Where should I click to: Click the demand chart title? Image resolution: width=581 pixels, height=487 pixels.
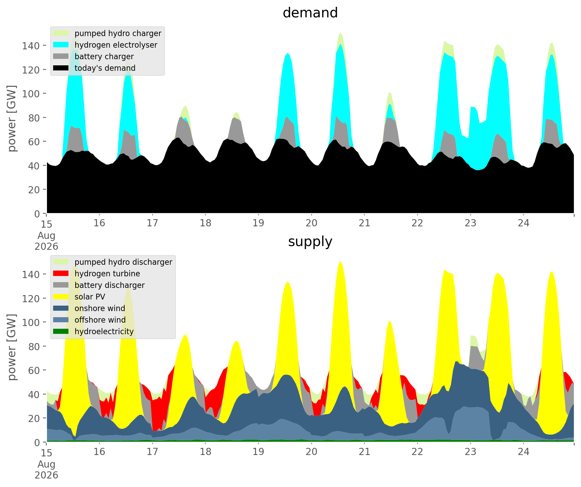click(310, 13)
